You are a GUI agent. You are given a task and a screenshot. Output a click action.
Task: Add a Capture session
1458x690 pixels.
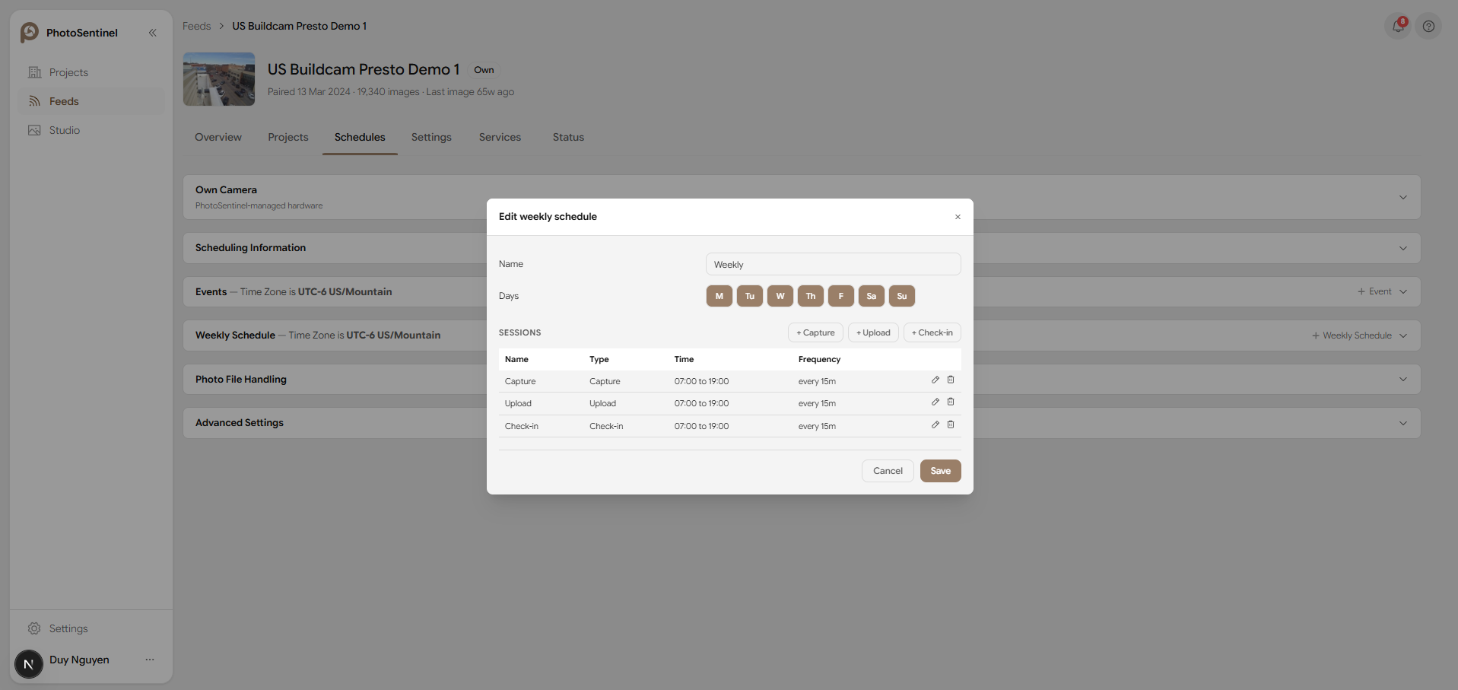(x=815, y=332)
